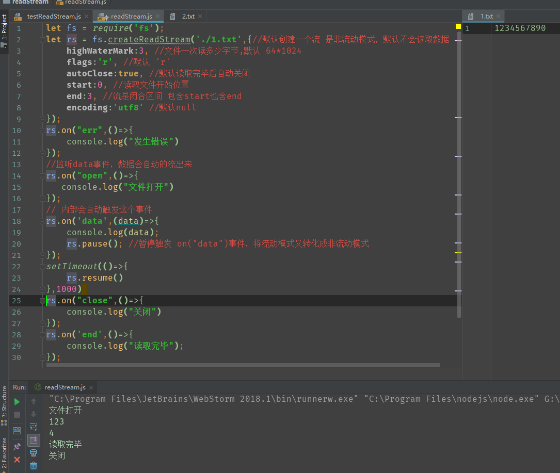The height and width of the screenshot is (473, 560).
Task: Click the yellow inspection status square
Action: coord(458,26)
